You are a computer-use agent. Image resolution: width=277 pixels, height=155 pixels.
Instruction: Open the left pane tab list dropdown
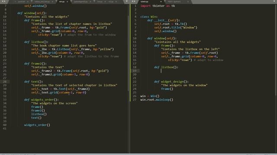point(127,1)
